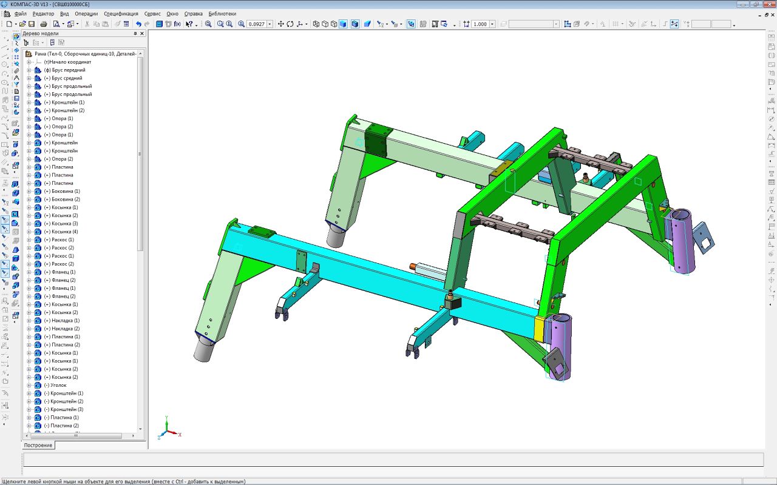The image size is (777, 485).
Task: Expand the Начало координат tree node
Action: coord(29,62)
